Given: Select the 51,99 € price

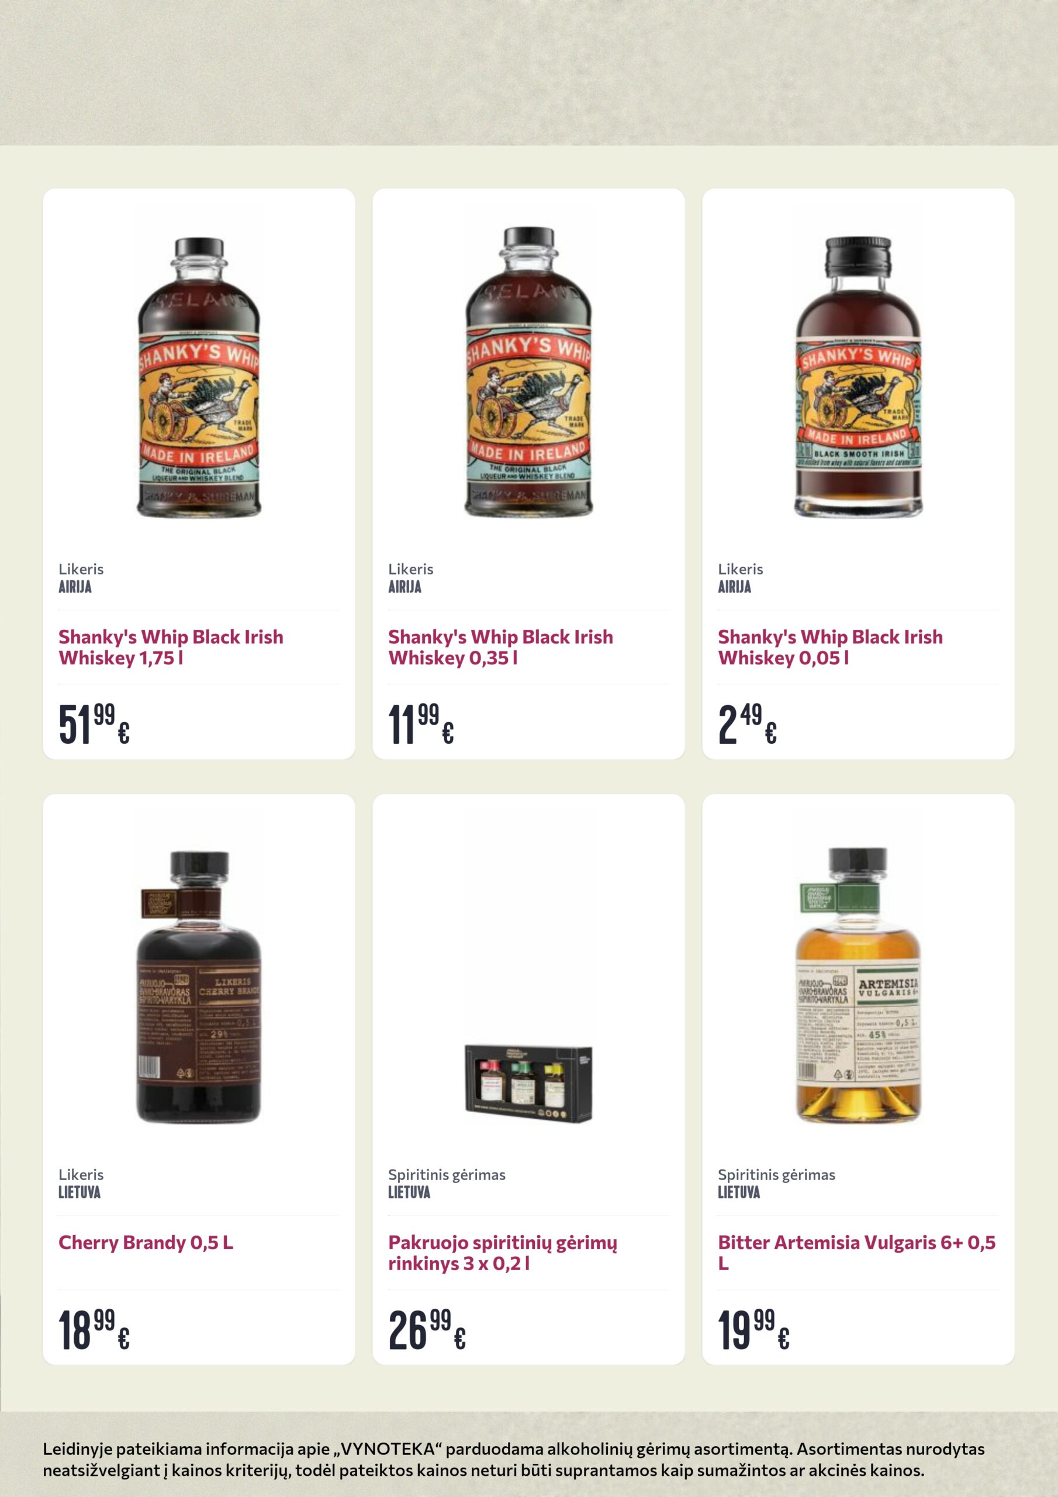Looking at the screenshot, I should [x=95, y=724].
